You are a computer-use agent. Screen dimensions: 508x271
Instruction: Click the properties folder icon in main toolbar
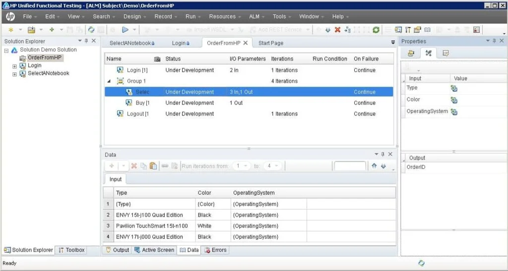pos(418,30)
